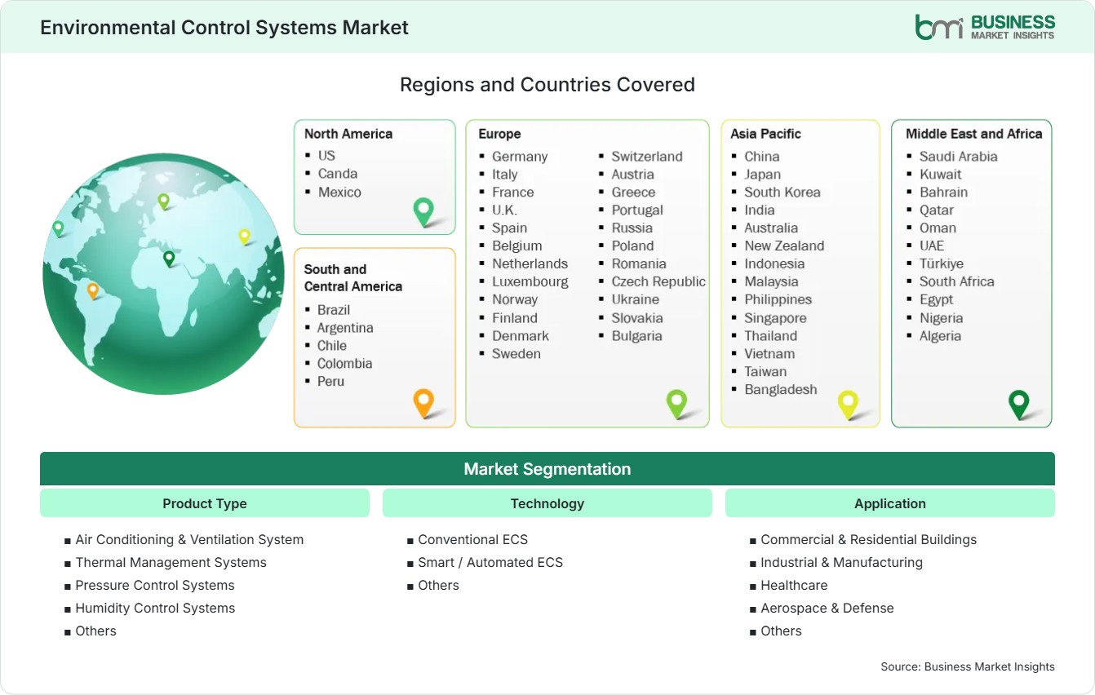Screen dimensions: 1095x695
Task: Select Brazil in South America list
Action: 334,309
